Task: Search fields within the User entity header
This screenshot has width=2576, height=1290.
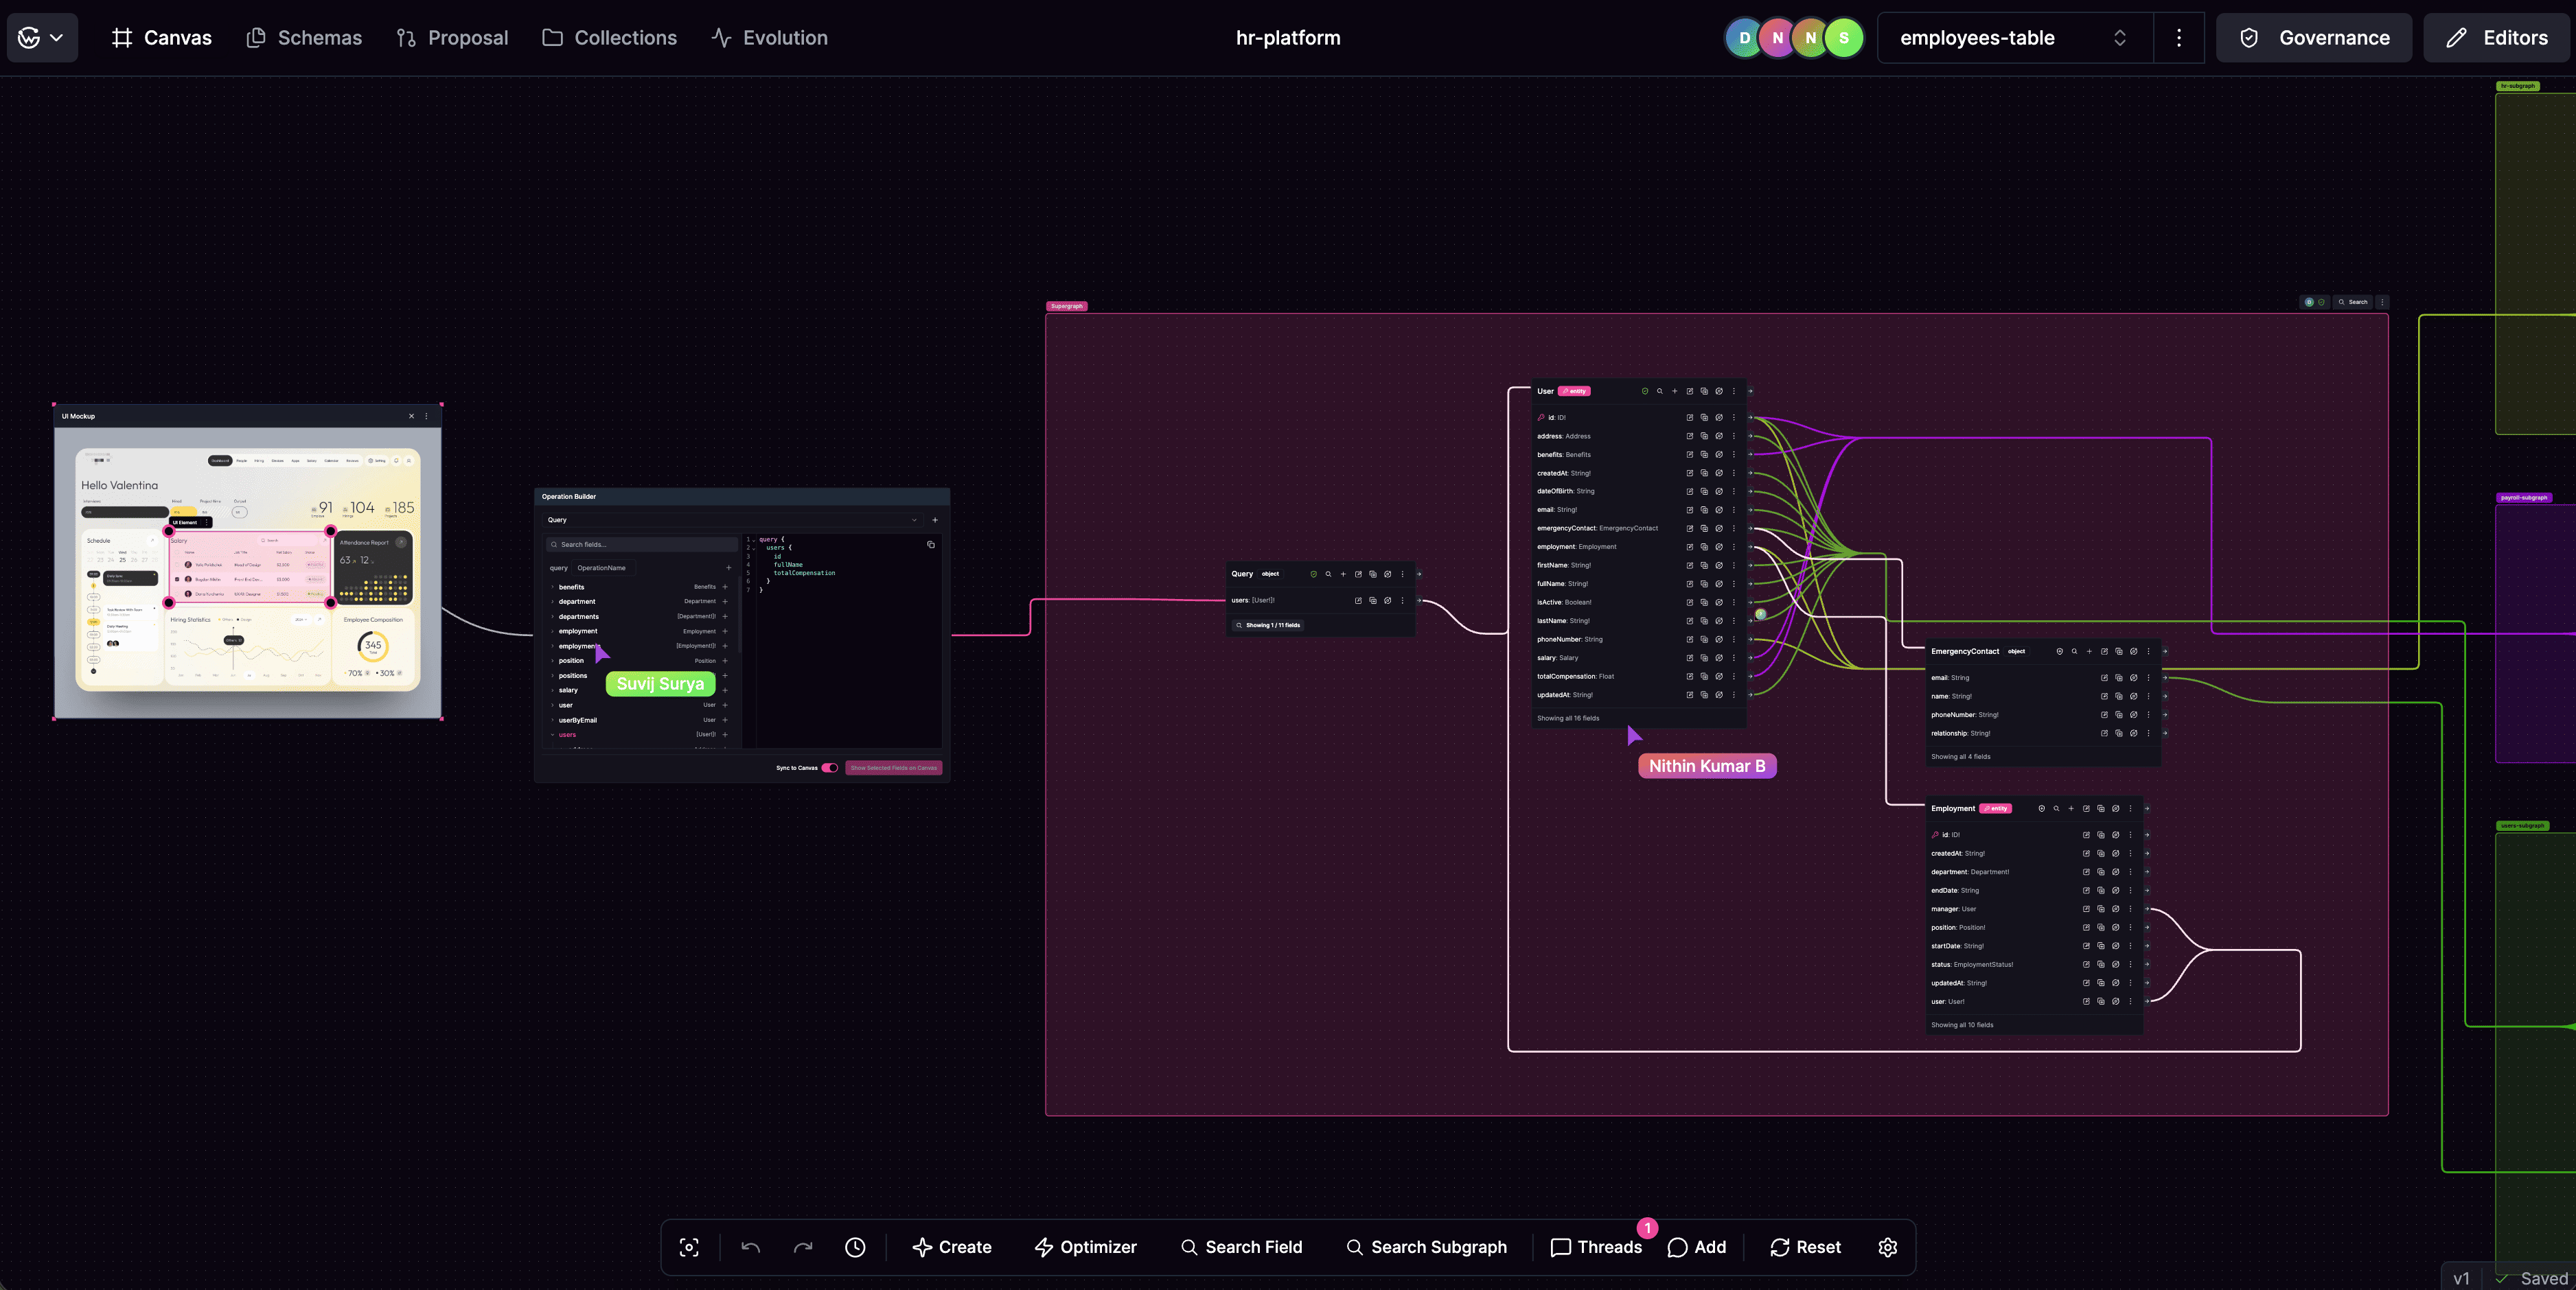Action: pos(1660,392)
